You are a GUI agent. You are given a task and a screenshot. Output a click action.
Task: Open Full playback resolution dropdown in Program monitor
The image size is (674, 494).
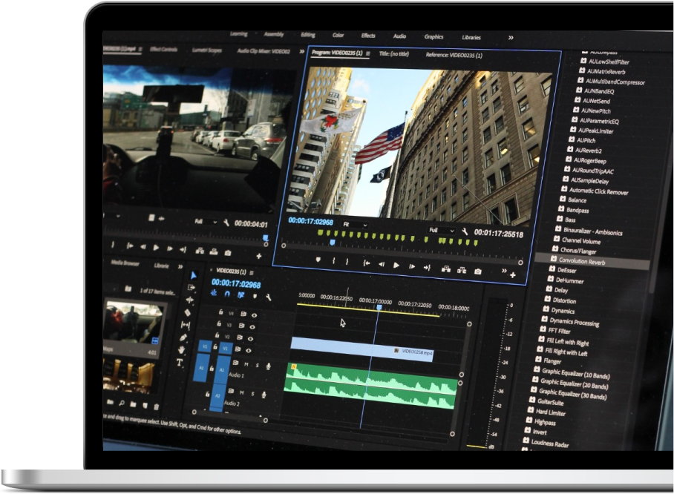(x=442, y=231)
